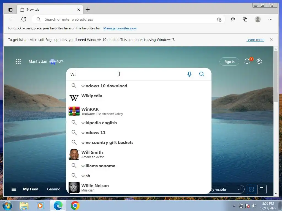Select the Willie Nelson suggestion

[x=139, y=187]
